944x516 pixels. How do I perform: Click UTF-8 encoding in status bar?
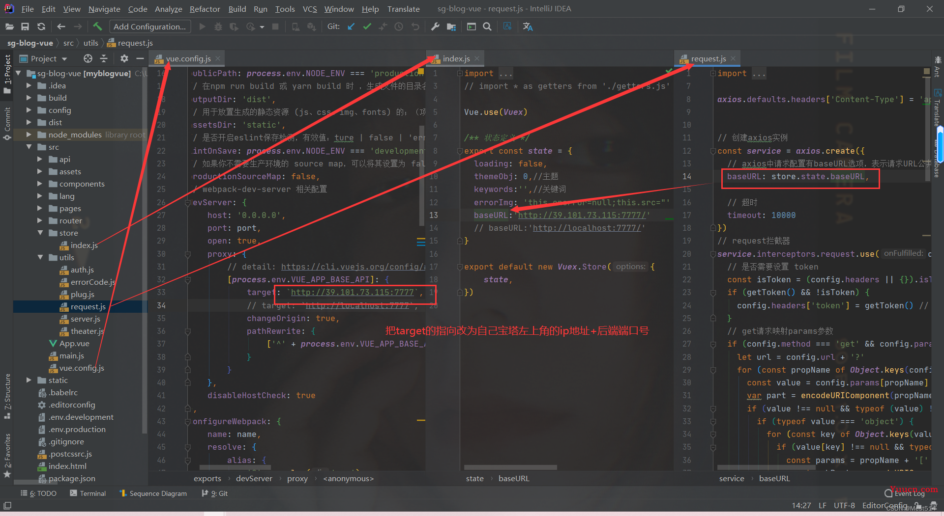pos(844,505)
